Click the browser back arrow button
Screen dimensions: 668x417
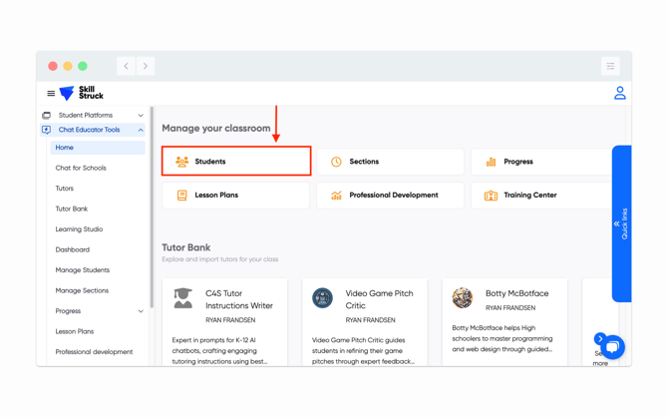(x=127, y=66)
